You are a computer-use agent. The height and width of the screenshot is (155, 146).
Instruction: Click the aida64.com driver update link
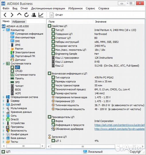(119, 129)
